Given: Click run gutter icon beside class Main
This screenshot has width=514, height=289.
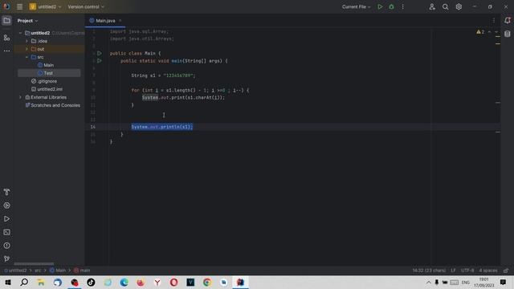Looking at the screenshot, I should coord(100,53).
